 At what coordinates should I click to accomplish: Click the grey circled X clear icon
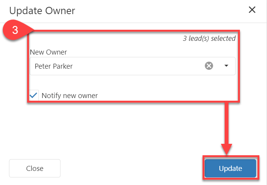coord(209,66)
